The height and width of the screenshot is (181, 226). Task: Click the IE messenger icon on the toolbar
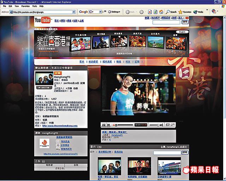(214, 12)
